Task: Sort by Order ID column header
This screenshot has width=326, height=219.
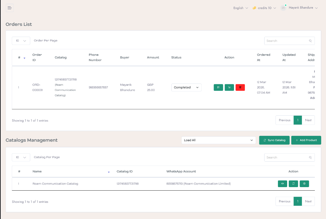Action: coord(37,57)
